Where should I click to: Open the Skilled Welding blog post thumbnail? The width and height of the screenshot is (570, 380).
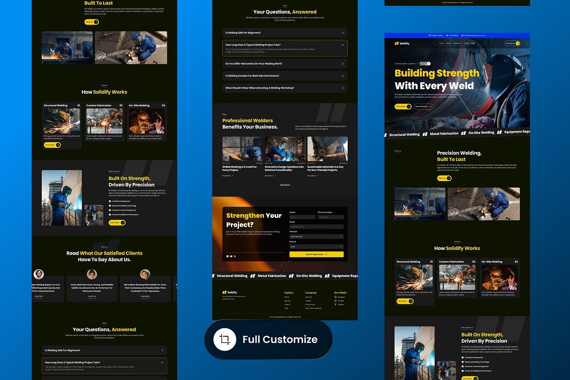coord(242,149)
